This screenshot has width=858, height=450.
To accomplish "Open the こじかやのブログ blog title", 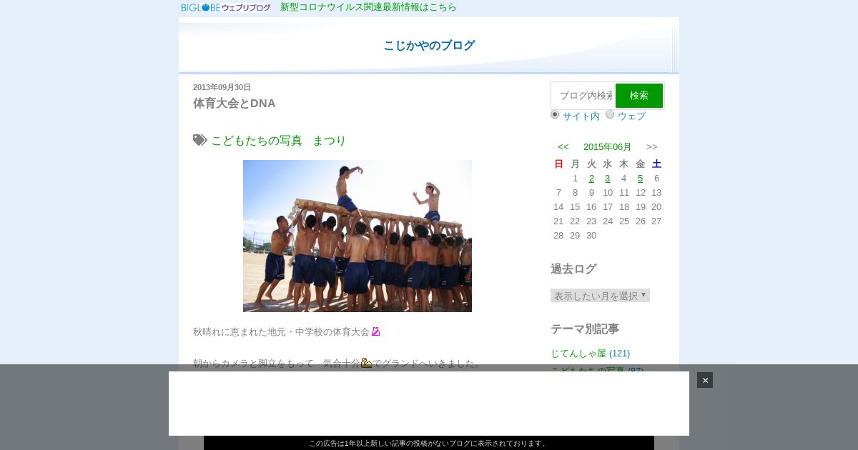I will click(429, 46).
